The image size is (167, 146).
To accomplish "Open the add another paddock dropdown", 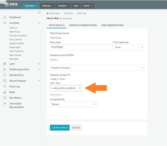I will (66, 88).
